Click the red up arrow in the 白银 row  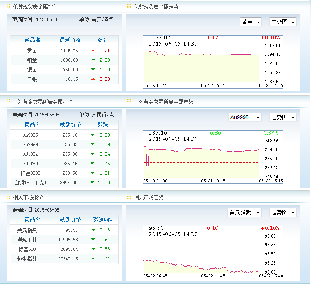coord(93,79)
